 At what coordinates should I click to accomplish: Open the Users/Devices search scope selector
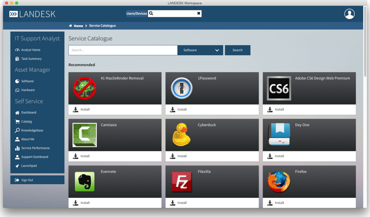coord(137,13)
